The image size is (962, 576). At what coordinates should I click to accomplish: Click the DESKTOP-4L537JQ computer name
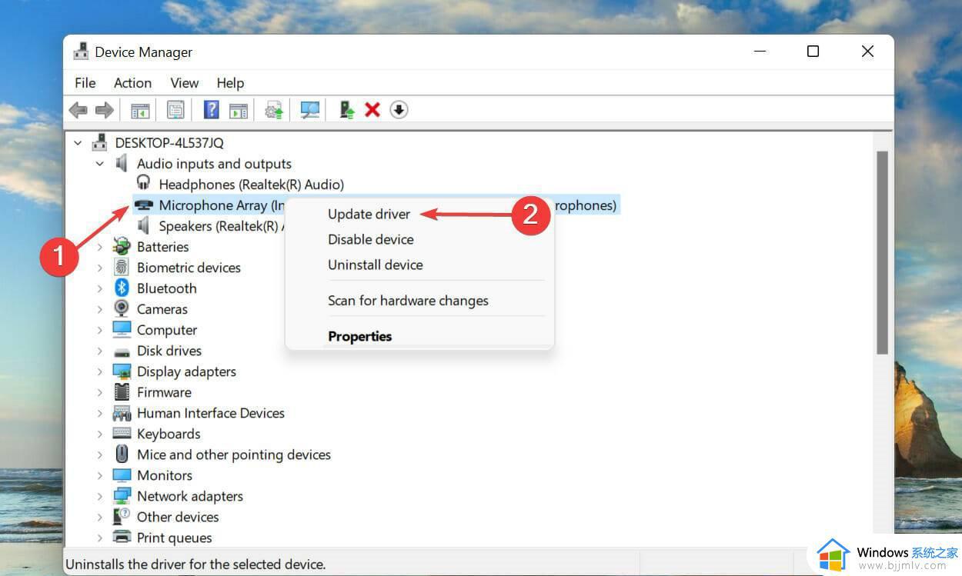click(169, 142)
